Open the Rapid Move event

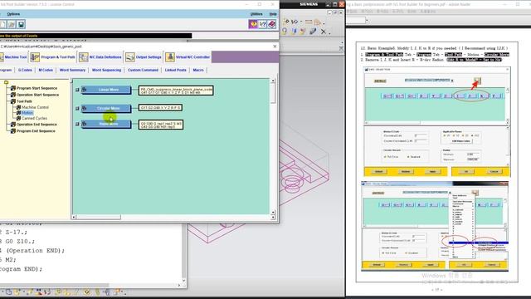(x=106, y=124)
